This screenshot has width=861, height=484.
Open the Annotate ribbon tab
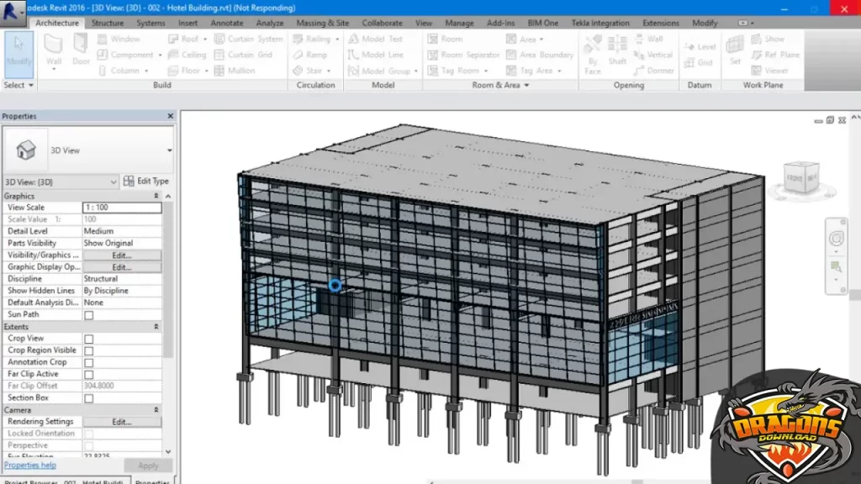[227, 23]
